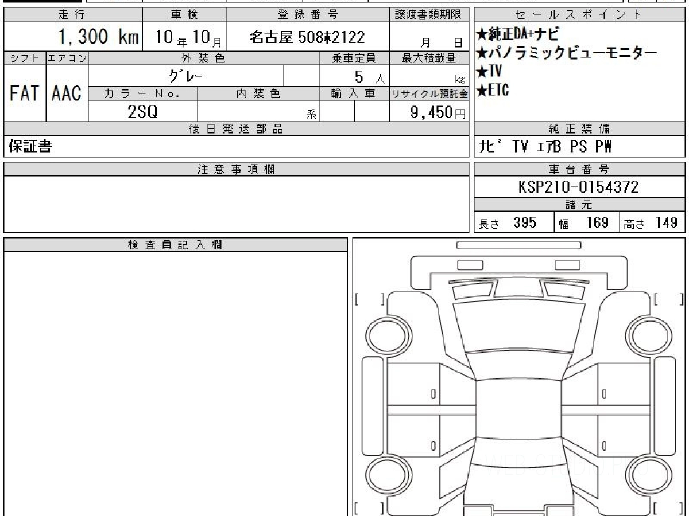Click the air conditioner value AAC

[x=67, y=93]
